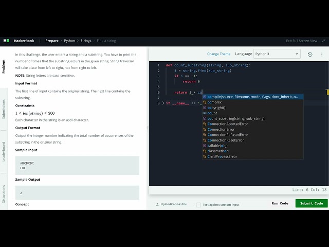Screen dimensions: 329x247
Task: Click code line i = string.find(sub_string)
Action: [x=203, y=70]
